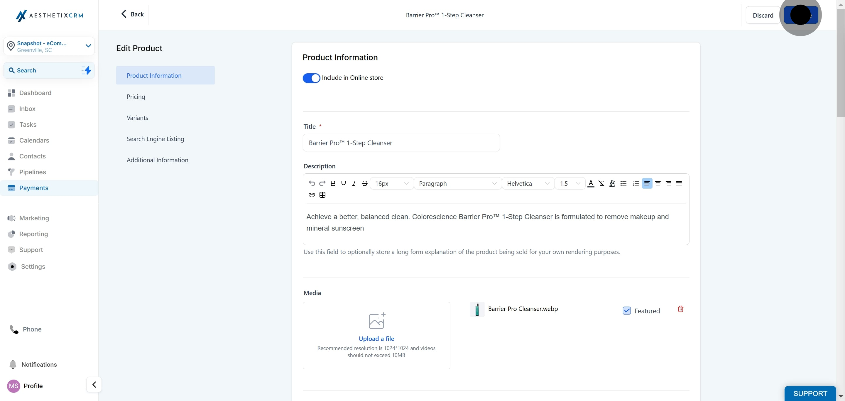
Task: Click the sidebar Search box
Action: (x=49, y=70)
